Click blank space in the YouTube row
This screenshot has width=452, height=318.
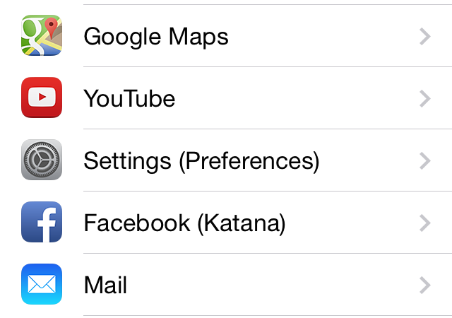pyautogui.click(x=297, y=98)
